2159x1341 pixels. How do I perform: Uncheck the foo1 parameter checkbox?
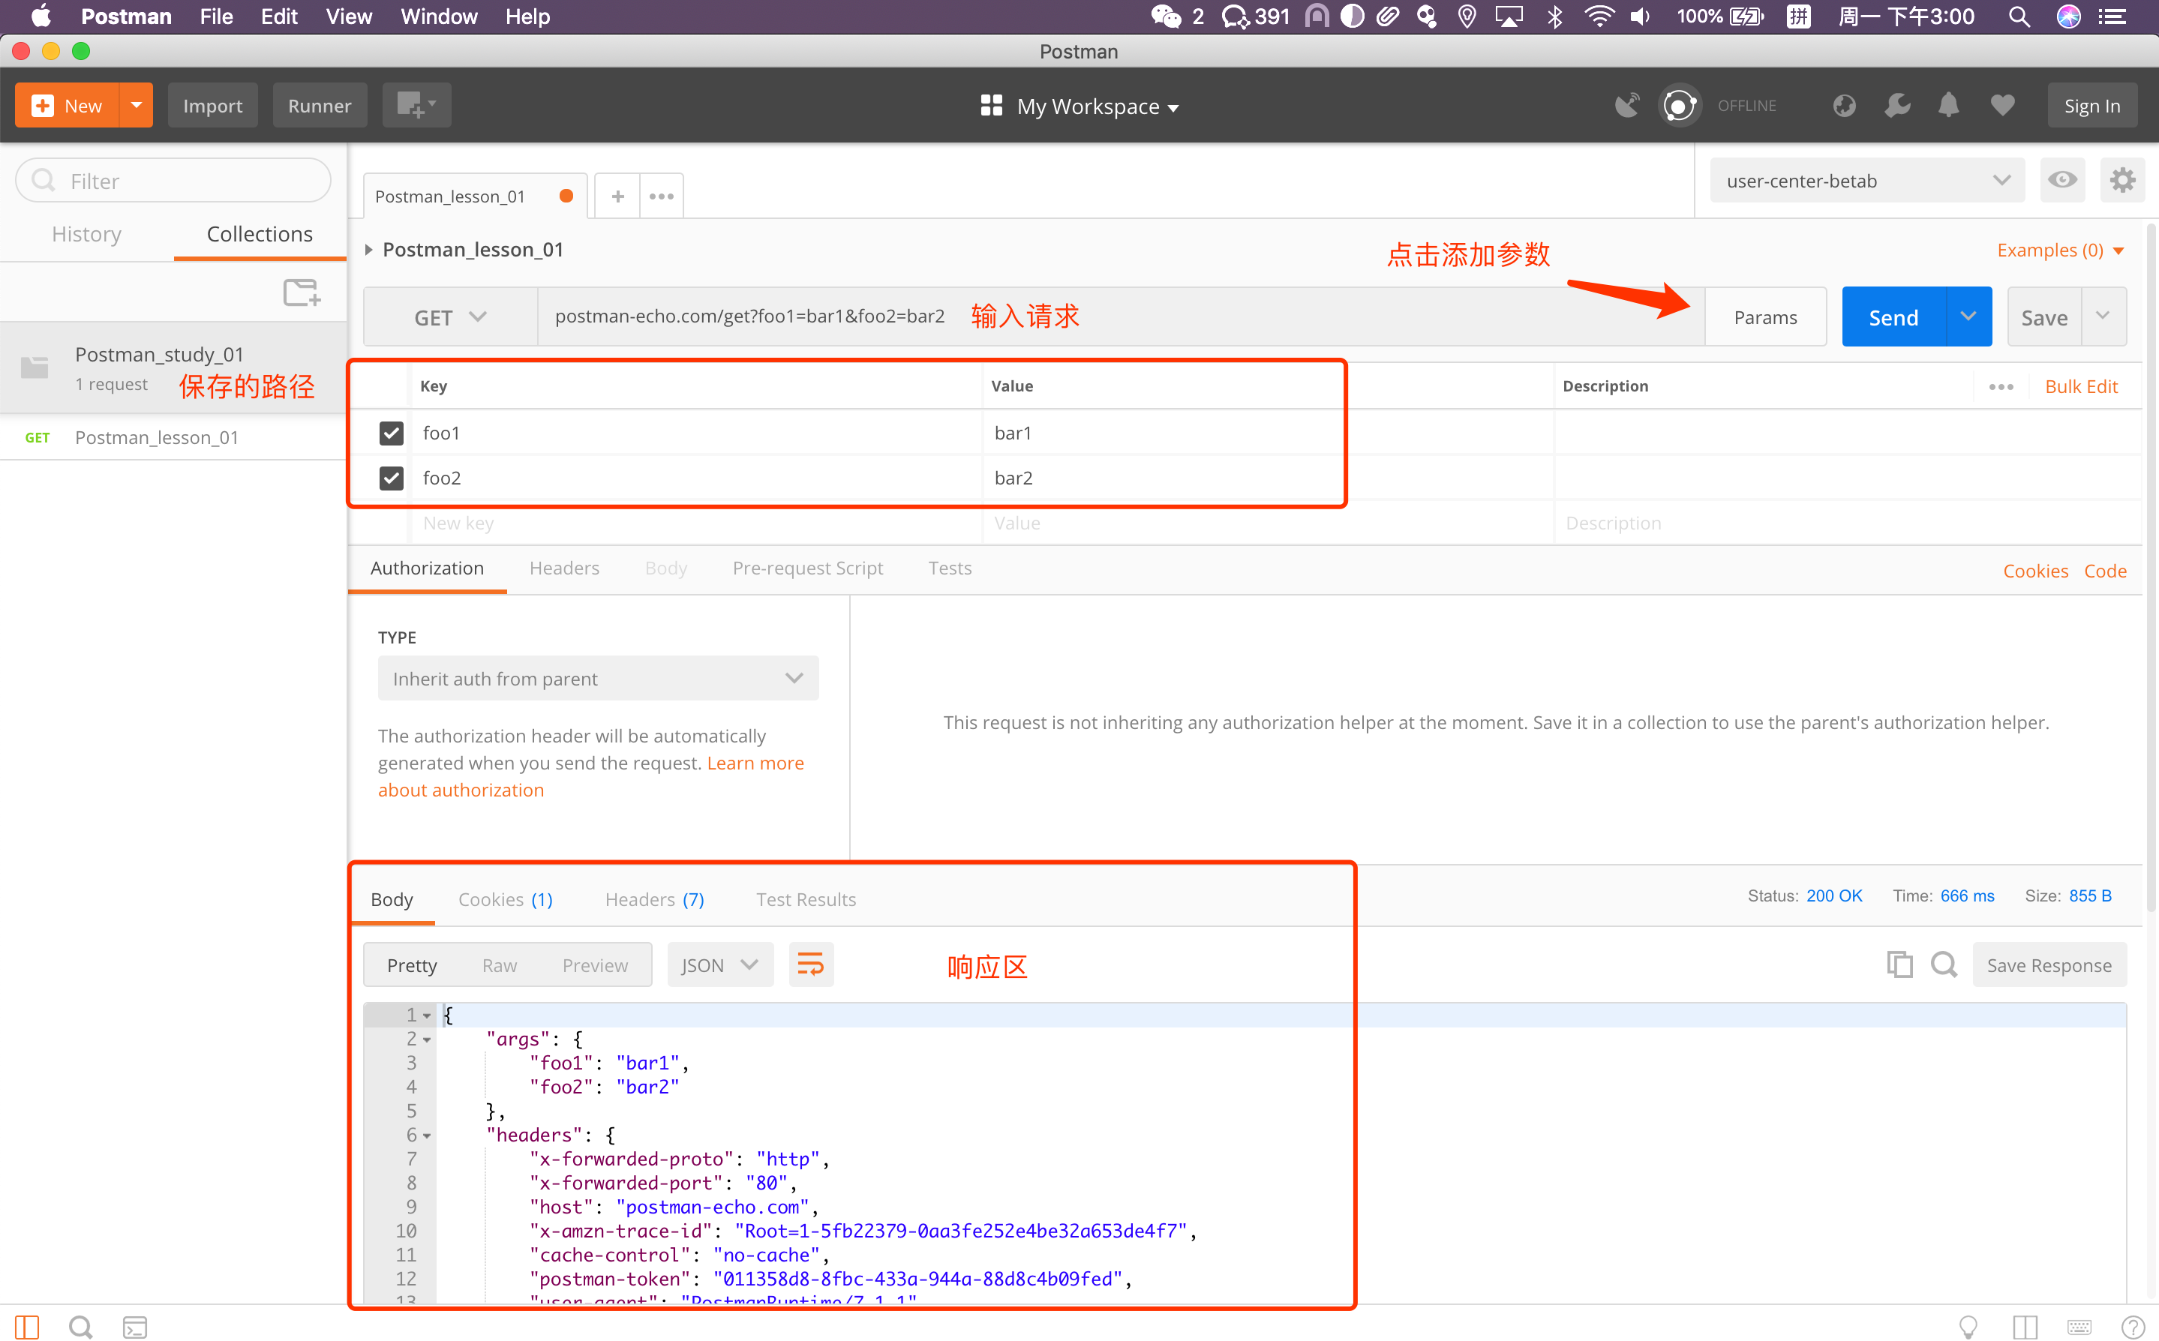coord(391,433)
